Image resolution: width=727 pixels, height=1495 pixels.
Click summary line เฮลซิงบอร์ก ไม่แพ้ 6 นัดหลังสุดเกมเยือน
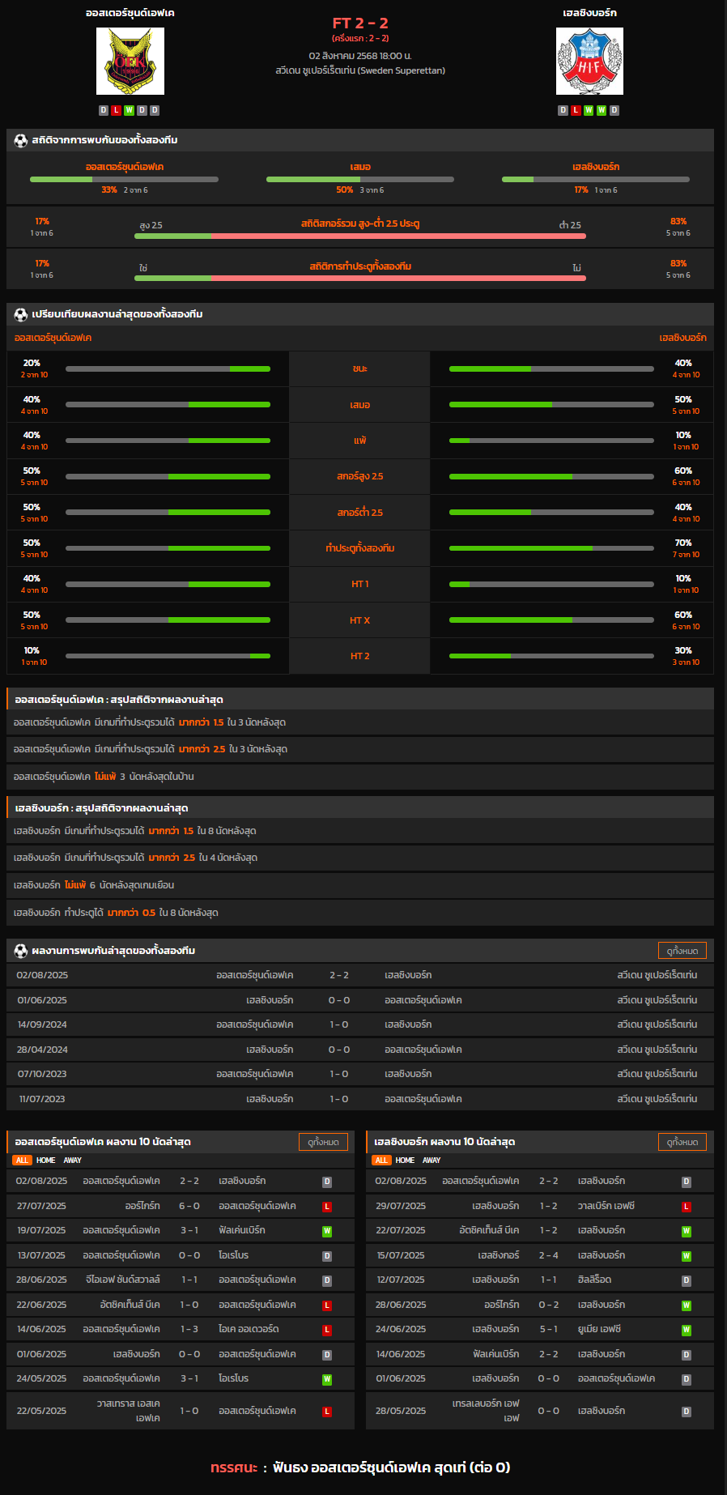point(360,885)
